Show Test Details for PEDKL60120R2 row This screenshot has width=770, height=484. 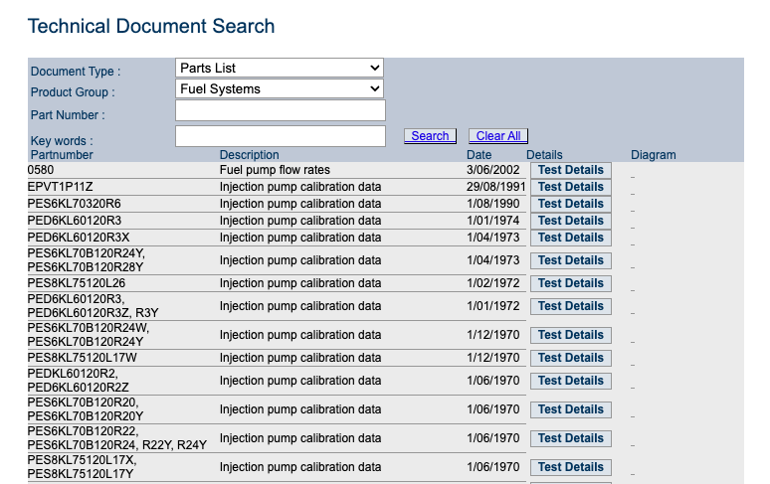[x=570, y=381]
